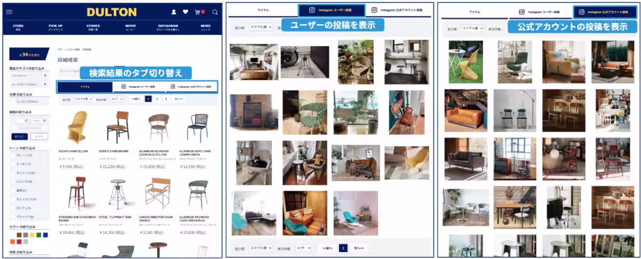Open the ITEMS navigation menu

click(x=18, y=27)
